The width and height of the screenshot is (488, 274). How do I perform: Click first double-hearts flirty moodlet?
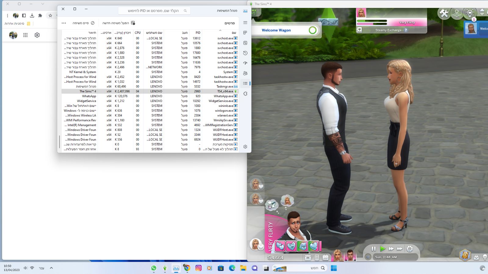point(280,246)
